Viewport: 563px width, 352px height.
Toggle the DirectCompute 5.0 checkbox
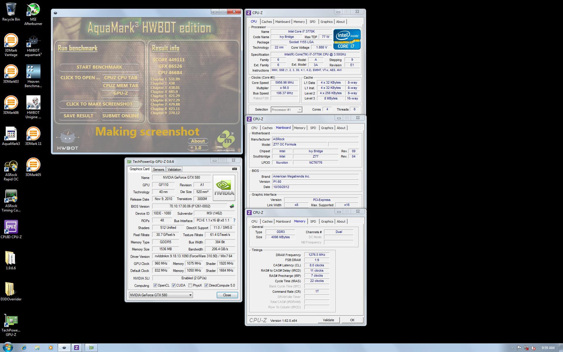[206, 285]
